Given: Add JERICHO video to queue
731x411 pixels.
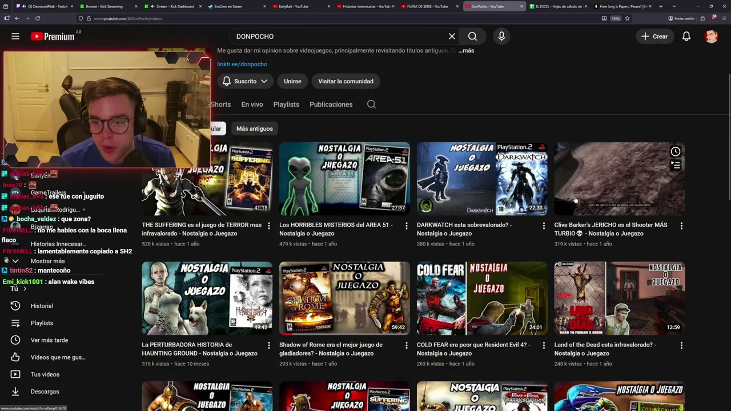Looking at the screenshot, I should [x=675, y=166].
